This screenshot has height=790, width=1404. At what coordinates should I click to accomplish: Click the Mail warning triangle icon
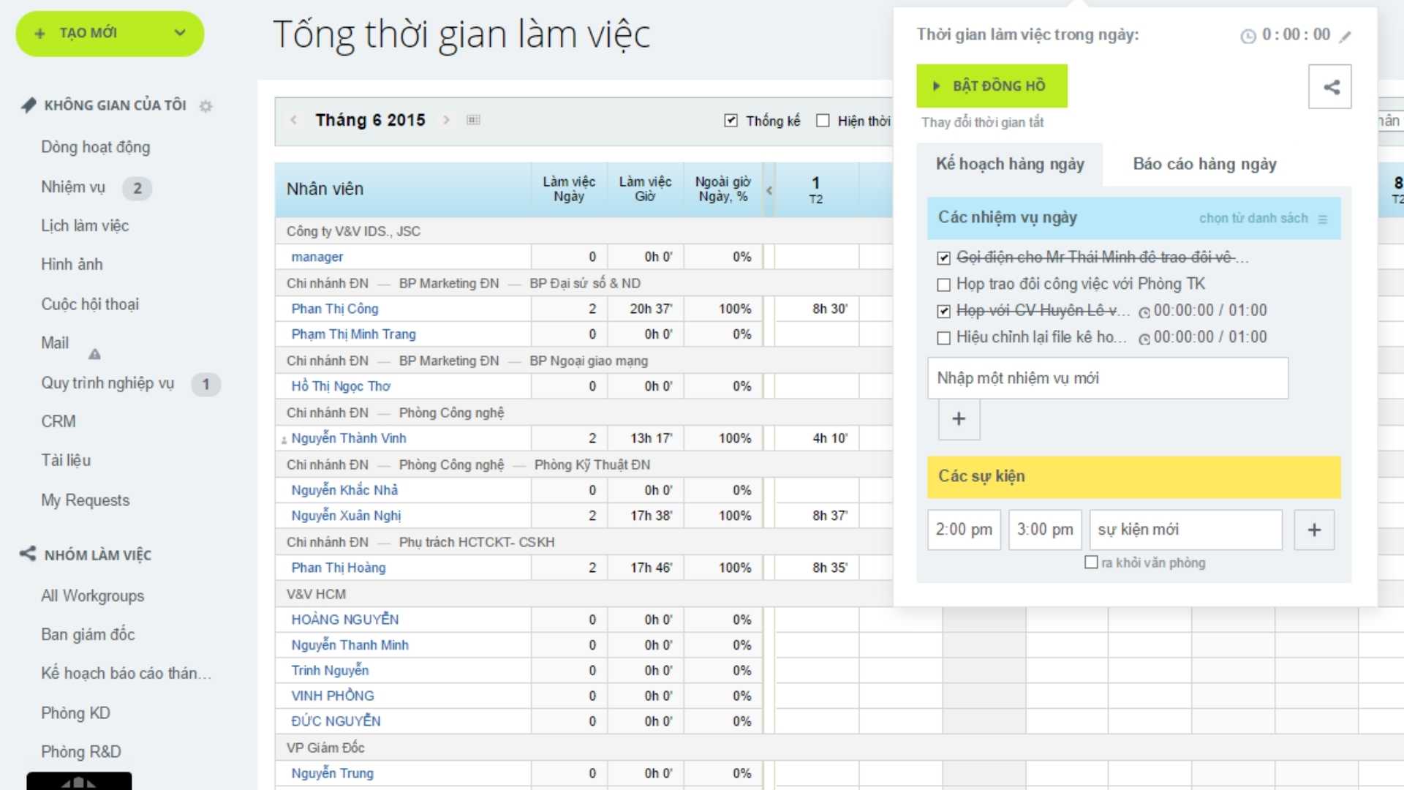(94, 354)
